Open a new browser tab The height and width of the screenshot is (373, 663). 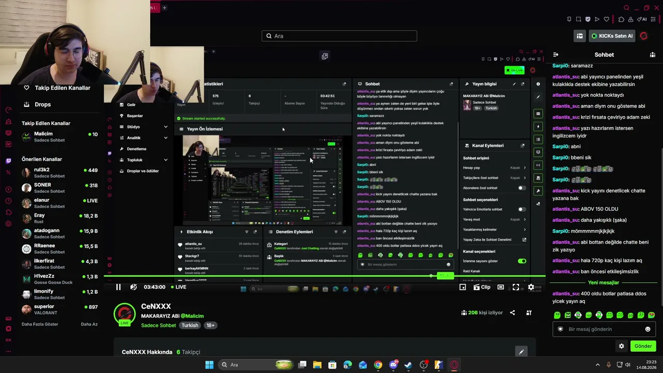click(164, 7)
